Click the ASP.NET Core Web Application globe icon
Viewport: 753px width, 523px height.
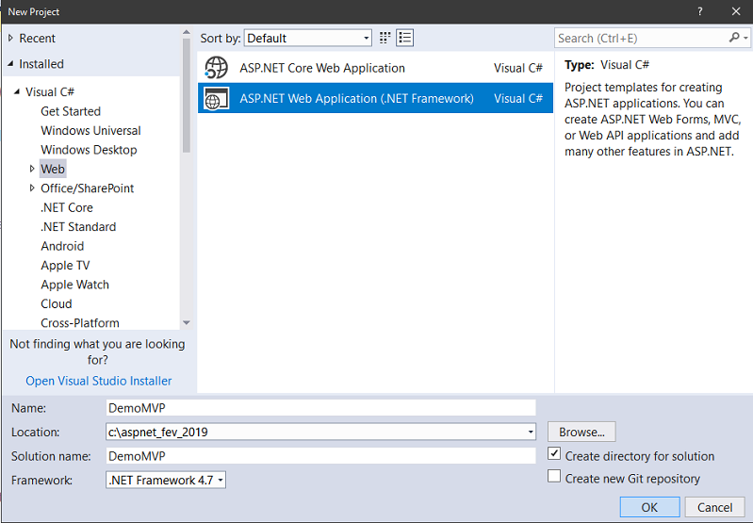click(x=216, y=68)
